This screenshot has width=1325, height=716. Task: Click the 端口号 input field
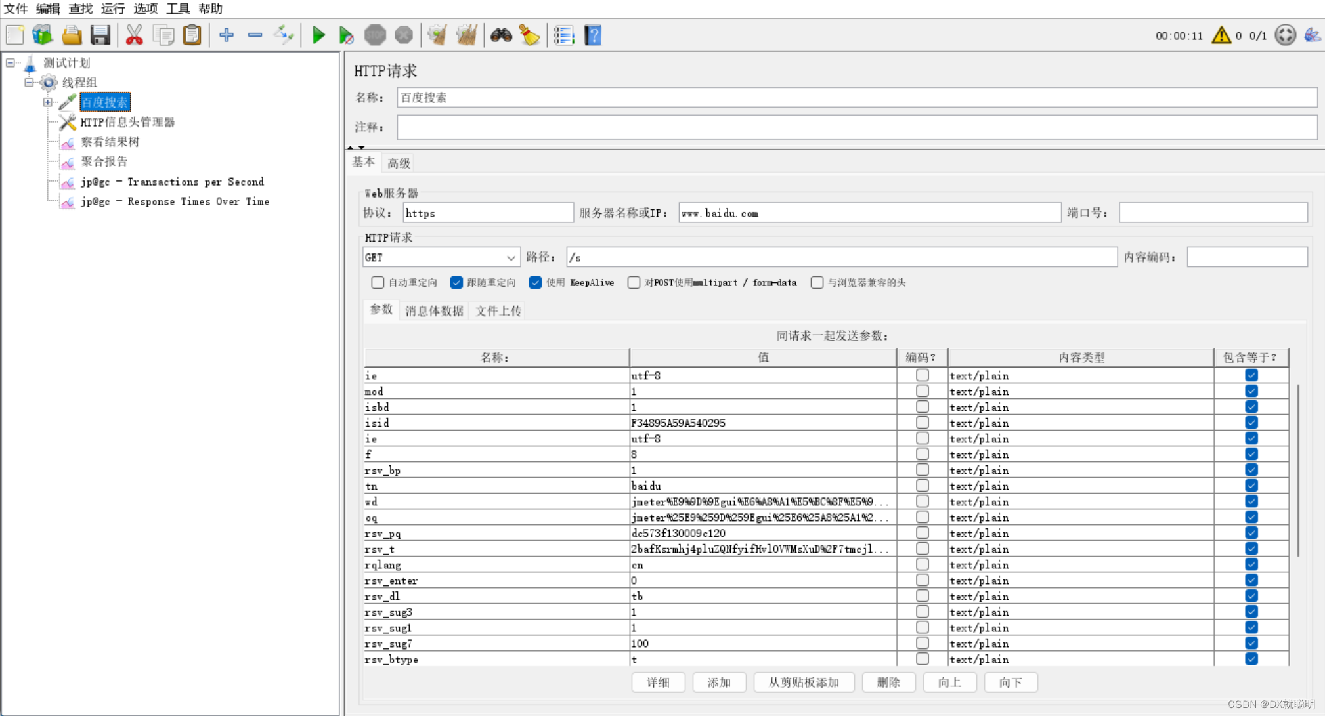[x=1213, y=213]
